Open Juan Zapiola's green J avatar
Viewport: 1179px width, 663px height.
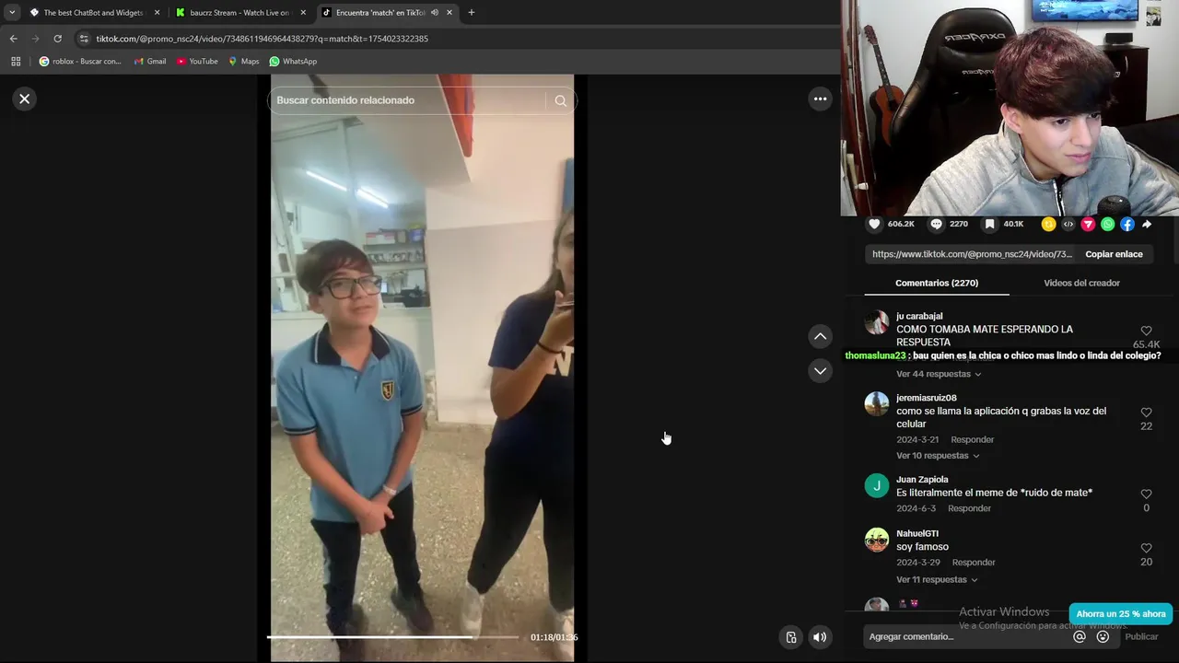877,485
